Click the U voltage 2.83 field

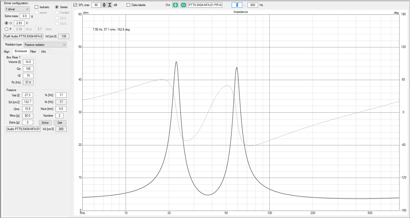(19, 23)
